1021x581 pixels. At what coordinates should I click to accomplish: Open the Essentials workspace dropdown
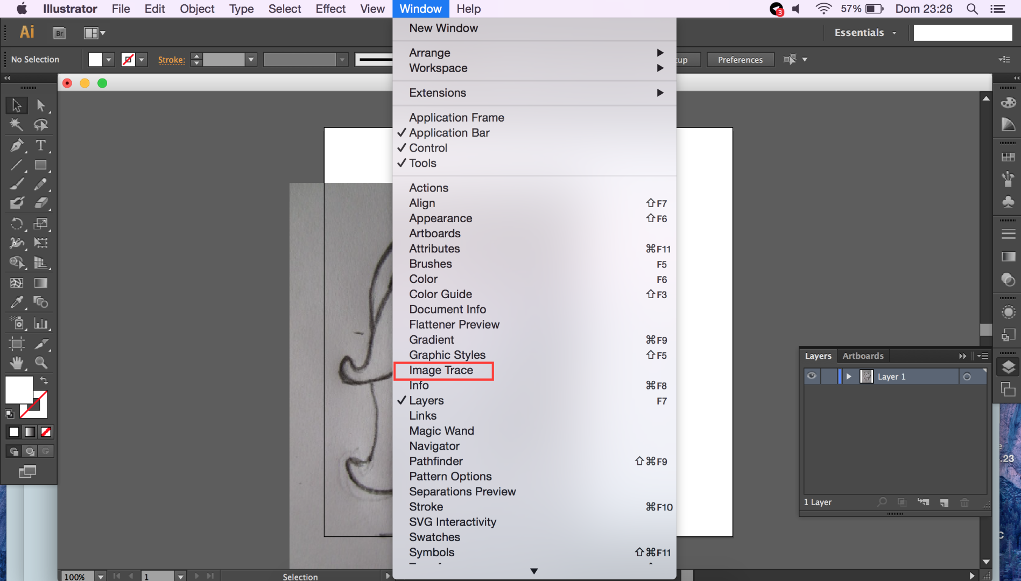pyautogui.click(x=865, y=33)
